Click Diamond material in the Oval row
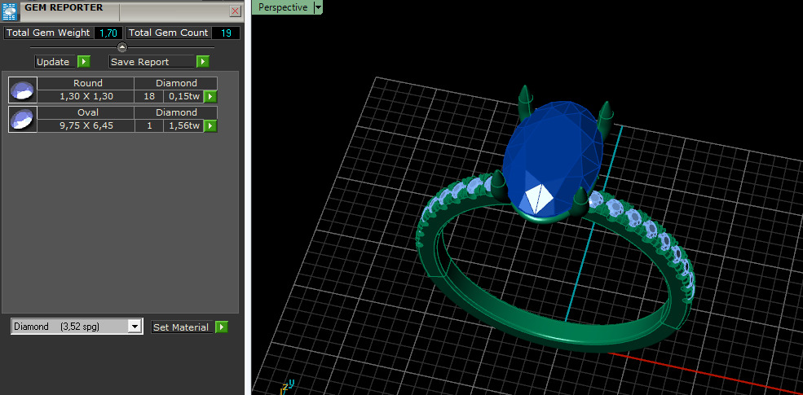The height and width of the screenshot is (395, 803). pyautogui.click(x=176, y=112)
